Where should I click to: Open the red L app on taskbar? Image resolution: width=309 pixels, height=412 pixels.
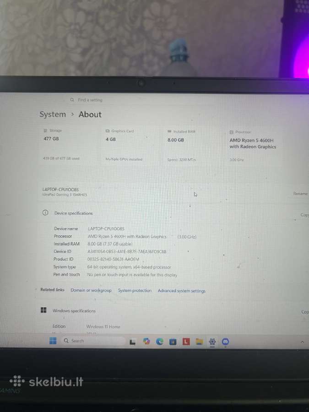[x=186, y=342]
